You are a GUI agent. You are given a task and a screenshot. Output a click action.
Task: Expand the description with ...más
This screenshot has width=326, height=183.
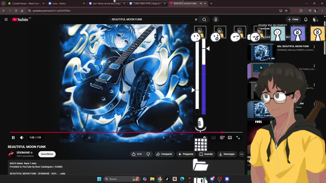pyautogui.click(x=62, y=174)
